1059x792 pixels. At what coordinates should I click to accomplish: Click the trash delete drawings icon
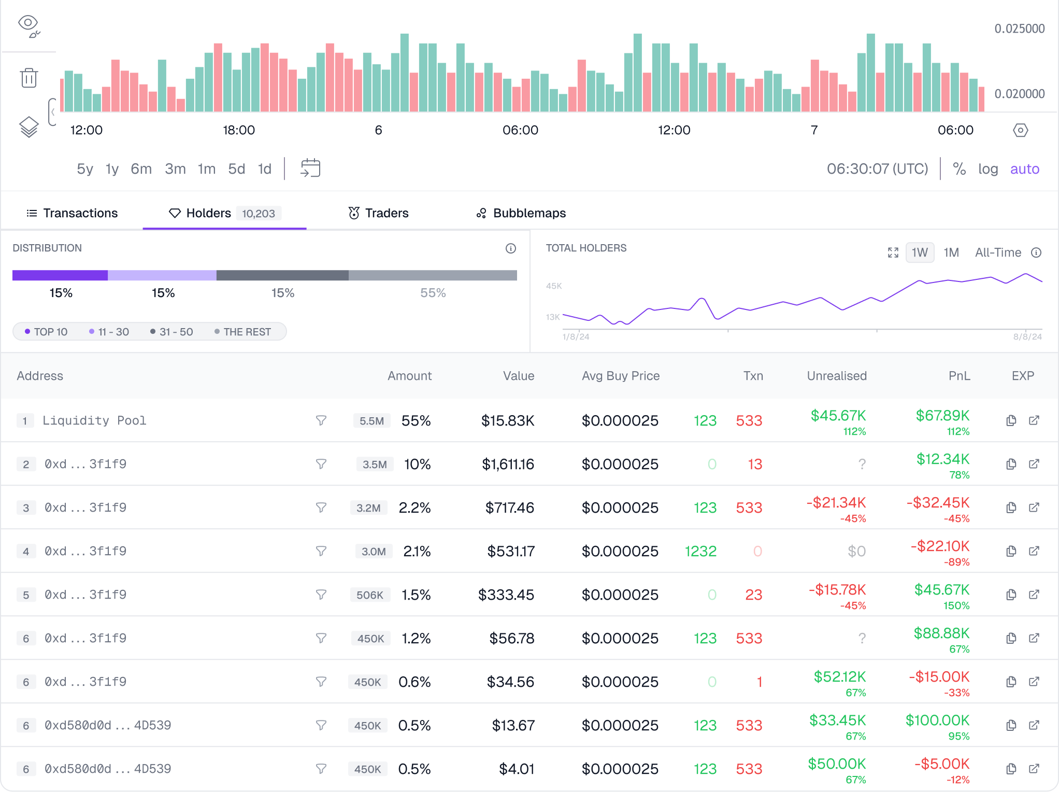(29, 78)
